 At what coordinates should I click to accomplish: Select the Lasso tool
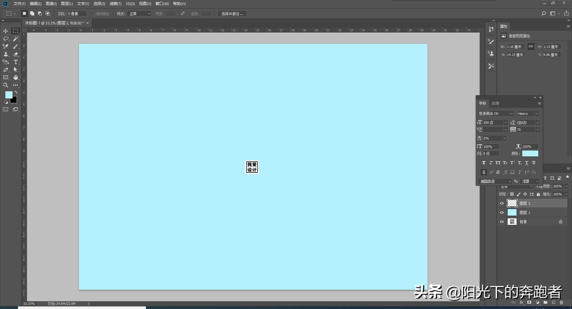click(6, 39)
